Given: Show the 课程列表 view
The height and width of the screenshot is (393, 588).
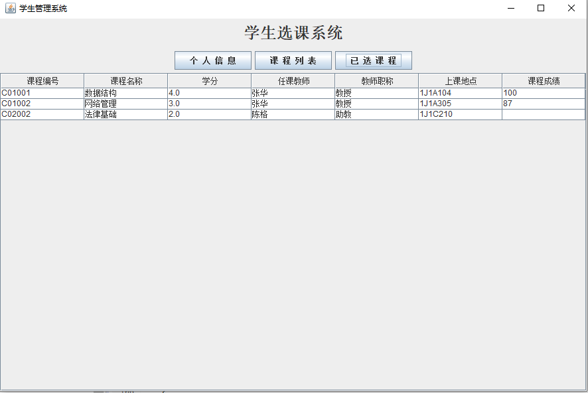Looking at the screenshot, I should 293,60.
